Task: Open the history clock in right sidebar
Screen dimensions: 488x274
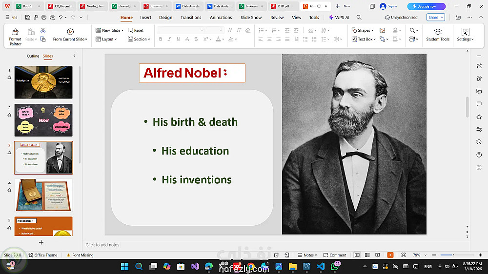Action: click(x=479, y=142)
